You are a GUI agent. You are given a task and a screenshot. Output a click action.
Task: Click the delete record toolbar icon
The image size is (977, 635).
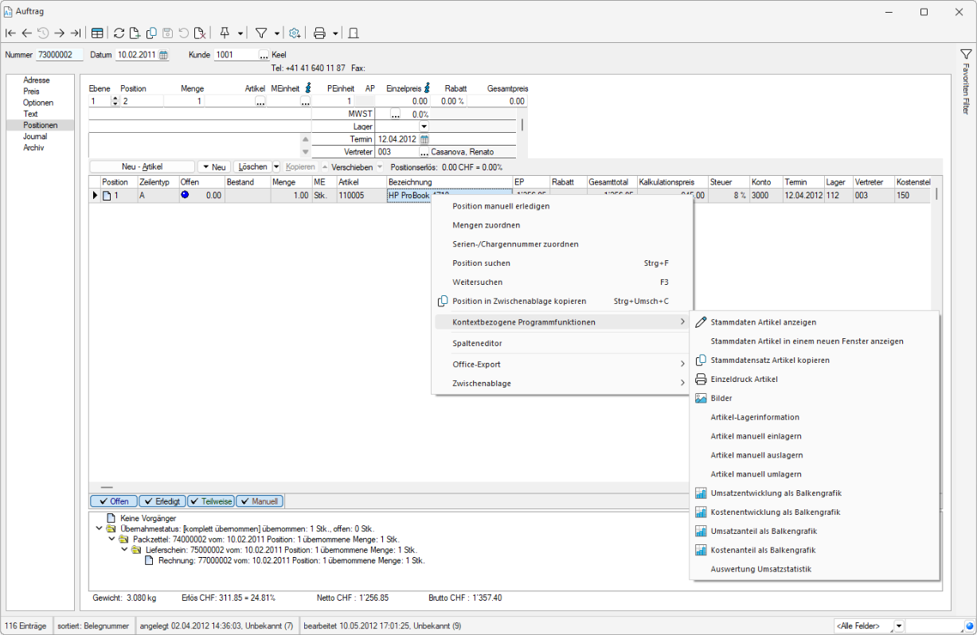(x=199, y=33)
